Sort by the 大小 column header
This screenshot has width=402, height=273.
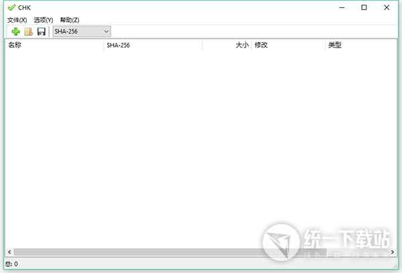227,45
